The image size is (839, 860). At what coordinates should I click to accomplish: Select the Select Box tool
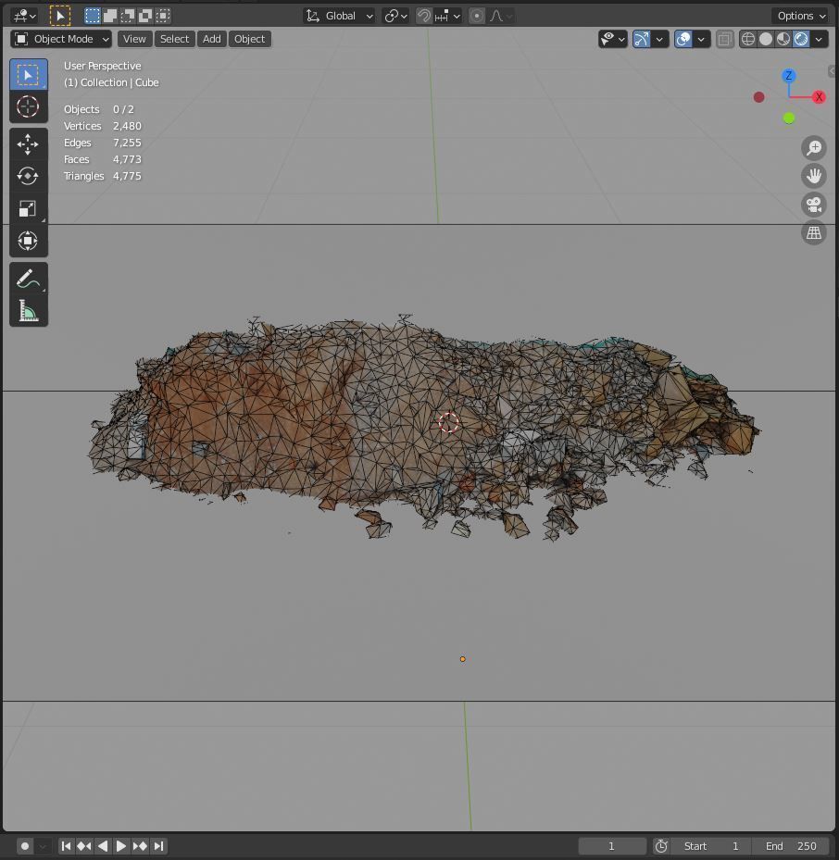click(29, 75)
